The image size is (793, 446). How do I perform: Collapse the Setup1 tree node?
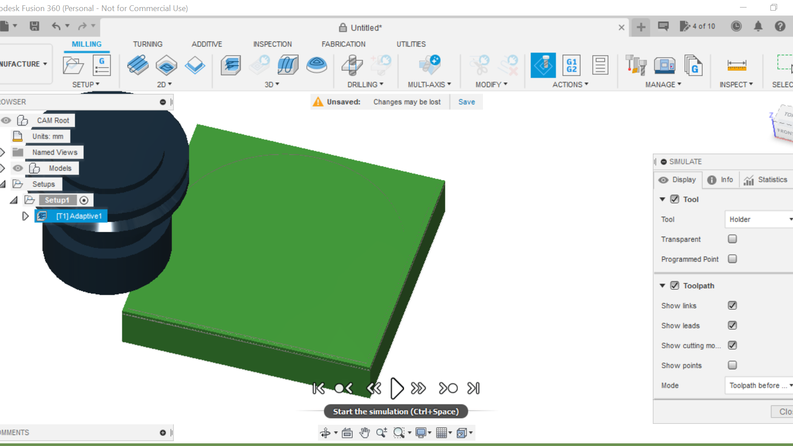point(14,200)
